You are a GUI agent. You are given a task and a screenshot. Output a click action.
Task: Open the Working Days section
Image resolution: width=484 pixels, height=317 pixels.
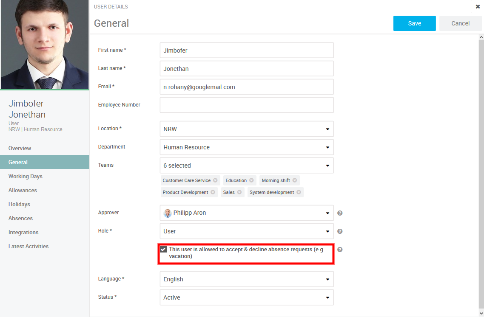(x=26, y=176)
